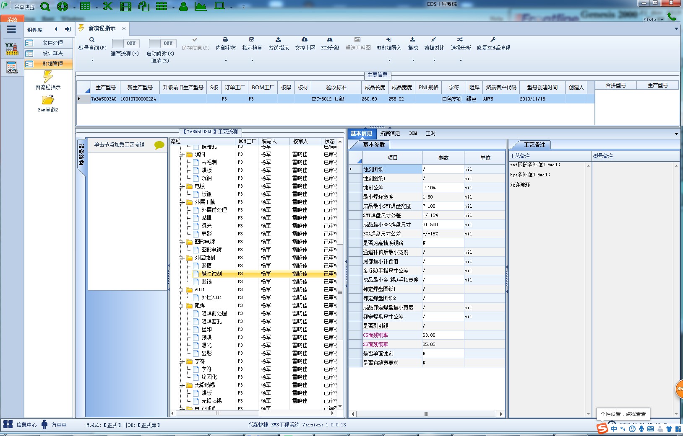Click the green film strip icon
The width and height of the screenshot is (683, 436).
(125, 6)
